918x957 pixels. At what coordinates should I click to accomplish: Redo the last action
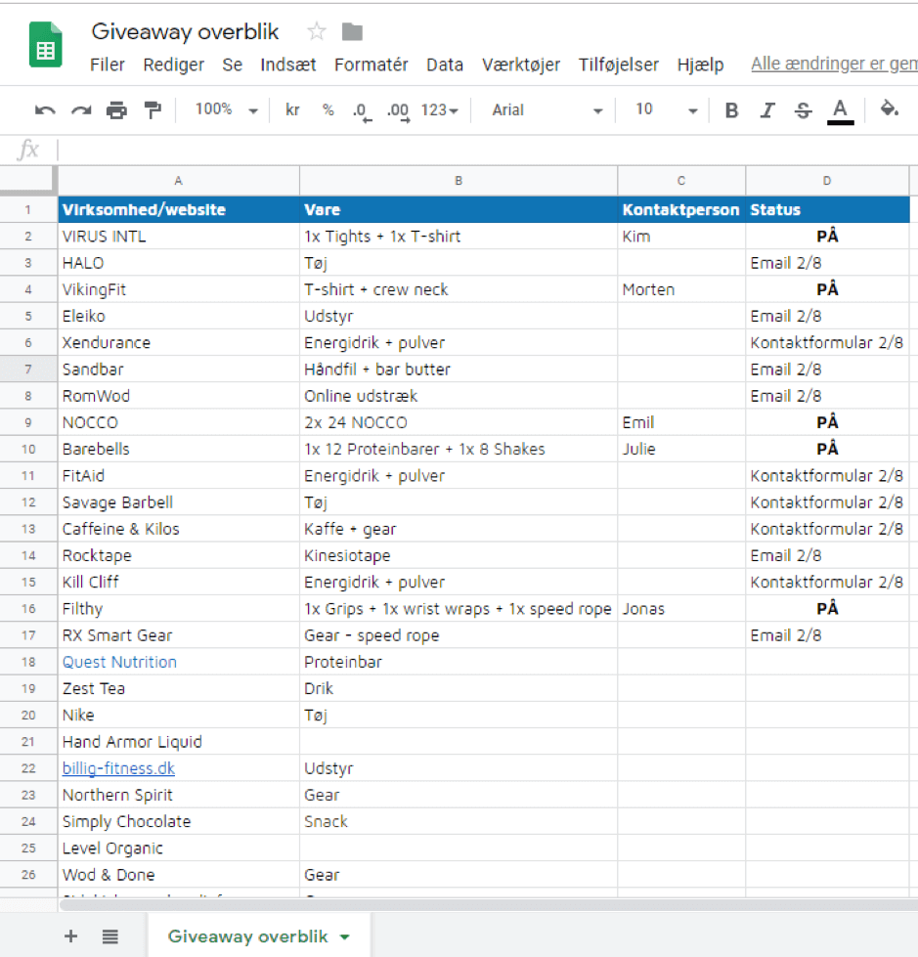coord(80,110)
